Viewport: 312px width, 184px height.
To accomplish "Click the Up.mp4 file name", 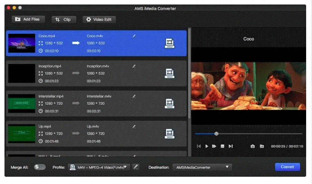I will [x=45, y=127].
